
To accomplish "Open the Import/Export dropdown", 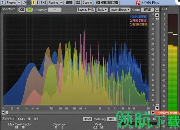I will coord(120,10).
